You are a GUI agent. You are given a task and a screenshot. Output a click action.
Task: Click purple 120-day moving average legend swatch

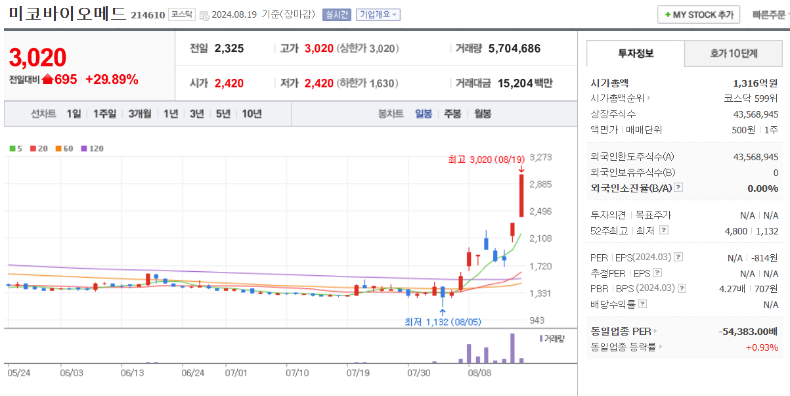(x=83, y=148)
